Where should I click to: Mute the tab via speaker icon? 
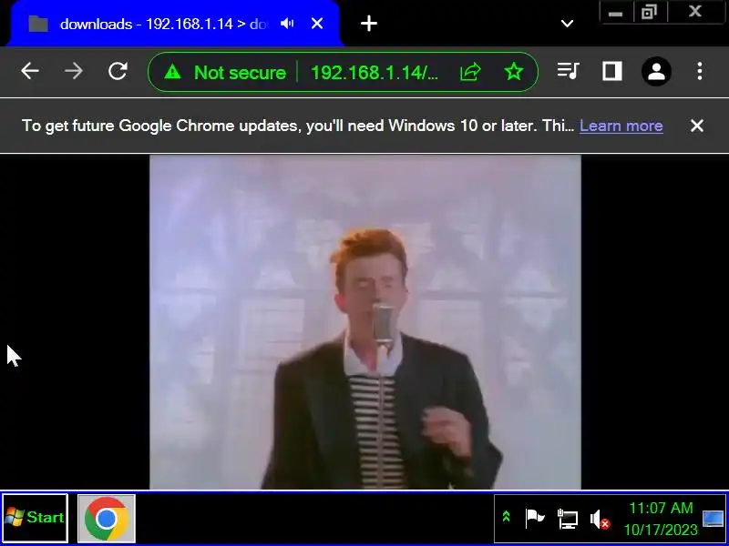click(x=287, y=24)
